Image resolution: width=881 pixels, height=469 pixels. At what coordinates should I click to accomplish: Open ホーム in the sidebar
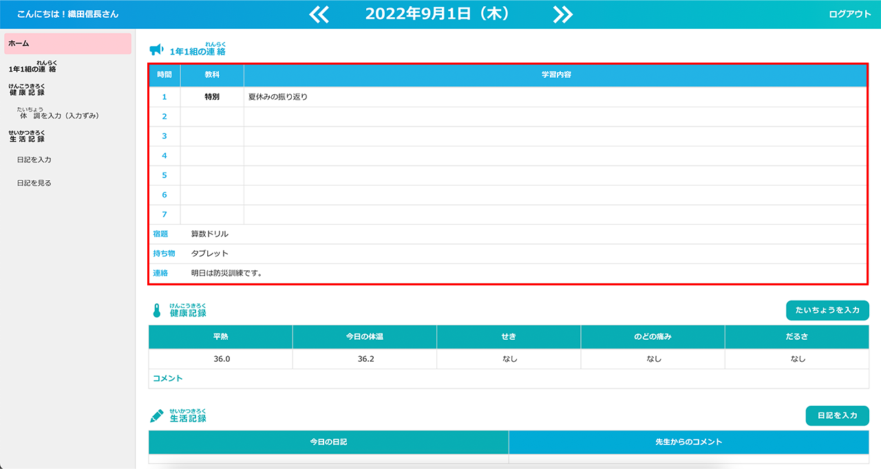click(67, 43)
